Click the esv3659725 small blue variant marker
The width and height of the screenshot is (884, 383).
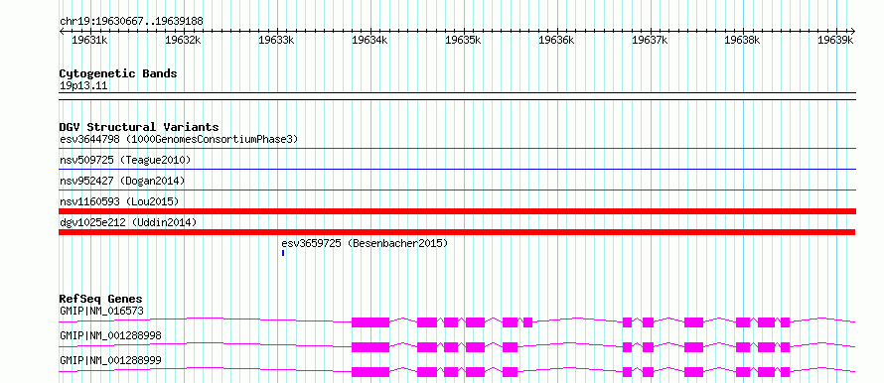pos(283,253)
